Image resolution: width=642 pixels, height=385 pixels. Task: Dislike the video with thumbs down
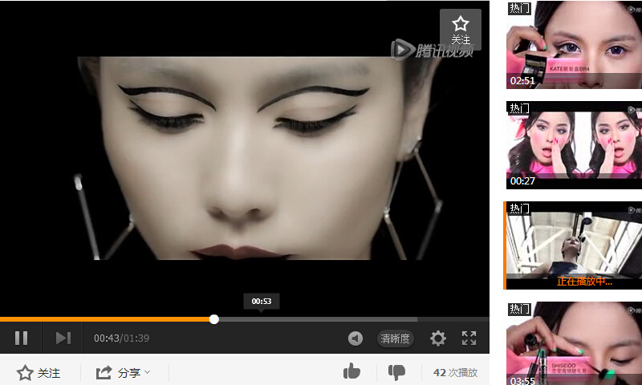(x=396, y=372)
